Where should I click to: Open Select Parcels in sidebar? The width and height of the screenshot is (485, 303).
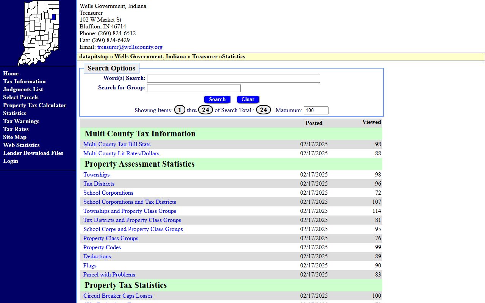(x=20, y=97)
